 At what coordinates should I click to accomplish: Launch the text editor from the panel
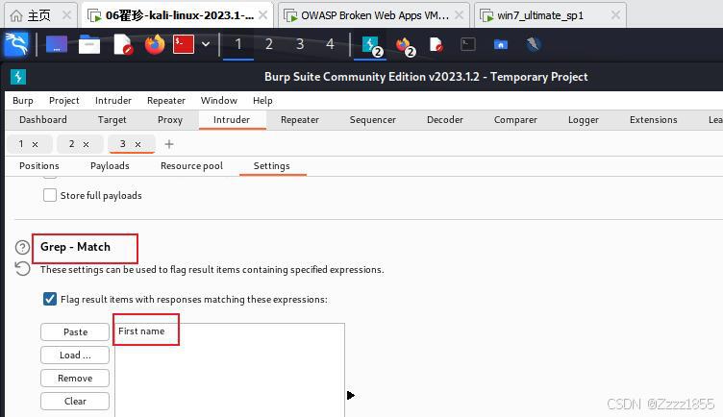123,45
